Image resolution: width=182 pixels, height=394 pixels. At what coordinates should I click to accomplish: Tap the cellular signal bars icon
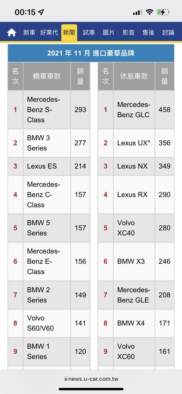tap(138, 12)
